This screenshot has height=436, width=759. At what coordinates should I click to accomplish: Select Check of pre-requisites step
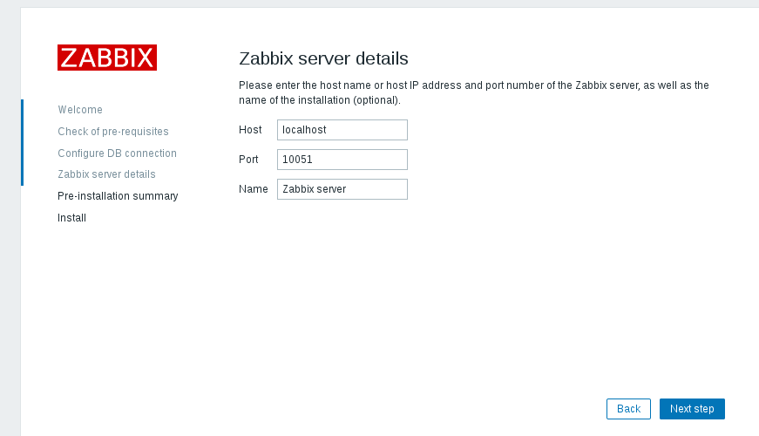point(113,132)
